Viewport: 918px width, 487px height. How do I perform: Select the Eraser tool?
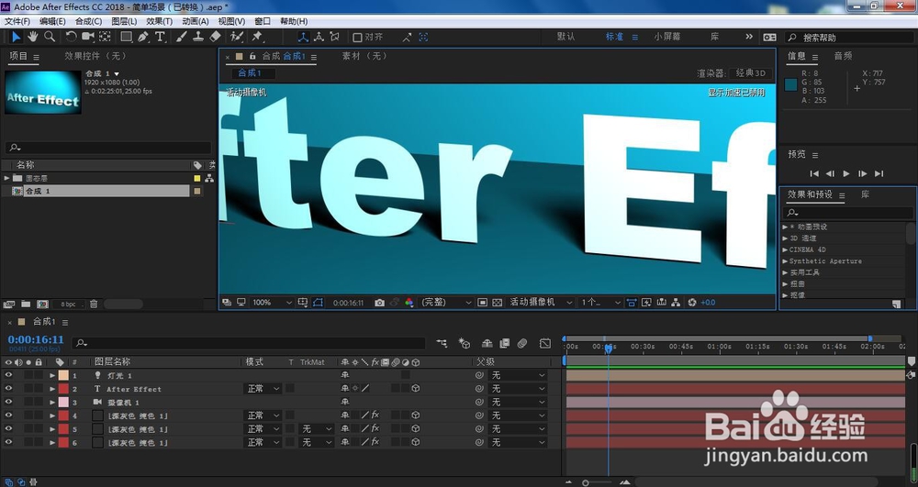coord(216,37)
